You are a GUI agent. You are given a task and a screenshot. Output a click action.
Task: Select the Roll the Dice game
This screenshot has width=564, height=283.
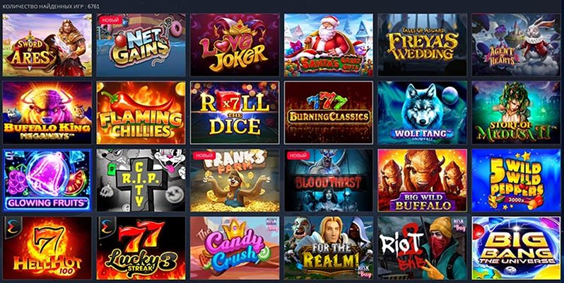click(x=235, y=112)
